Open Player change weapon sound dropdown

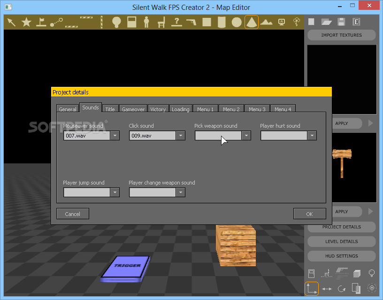click(x=181, y=192)
